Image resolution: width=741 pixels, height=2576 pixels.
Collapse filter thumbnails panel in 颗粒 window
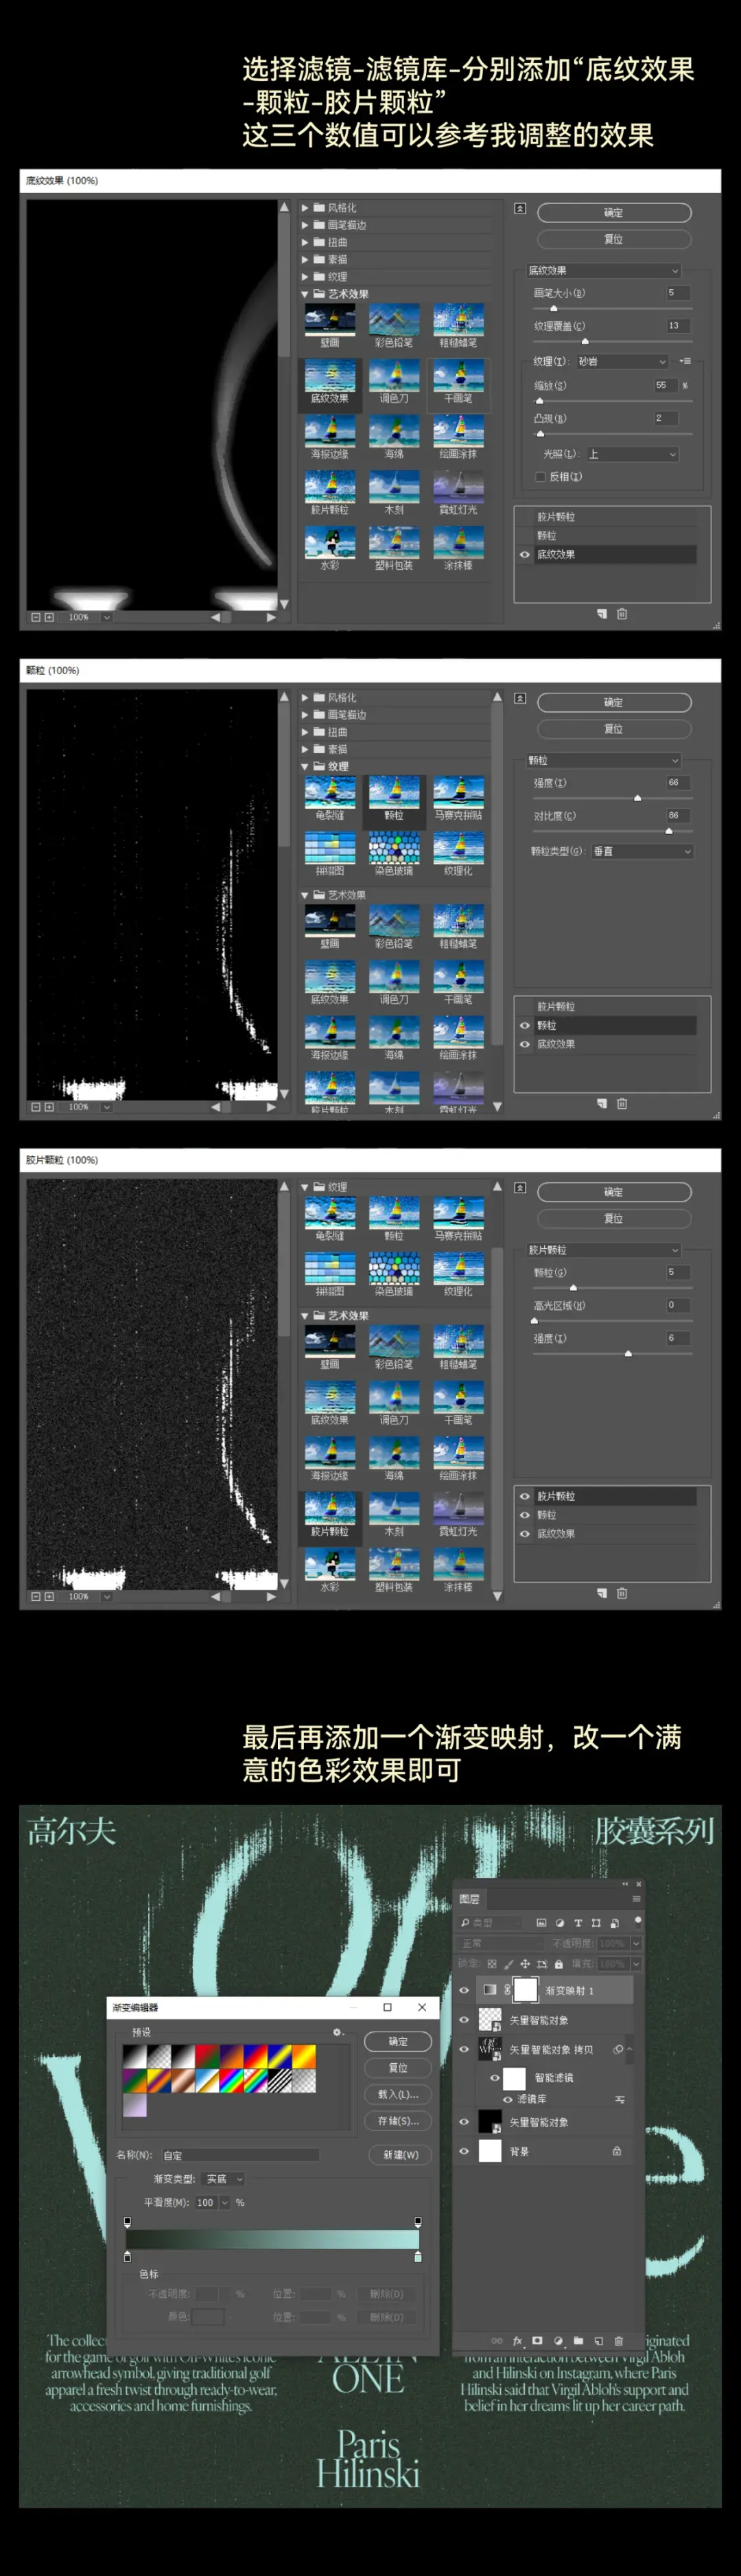coord(520,698)
